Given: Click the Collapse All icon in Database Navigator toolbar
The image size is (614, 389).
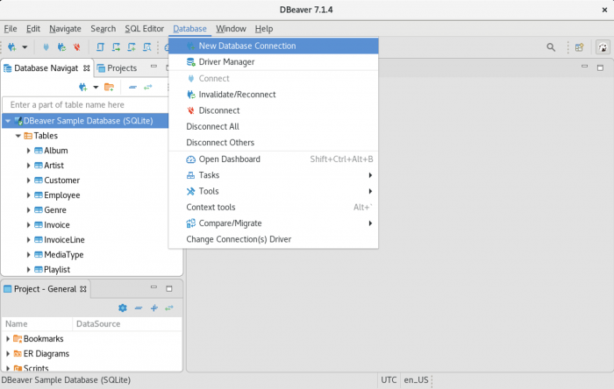Looking at the screenshot, I should [x=132, y=88].
